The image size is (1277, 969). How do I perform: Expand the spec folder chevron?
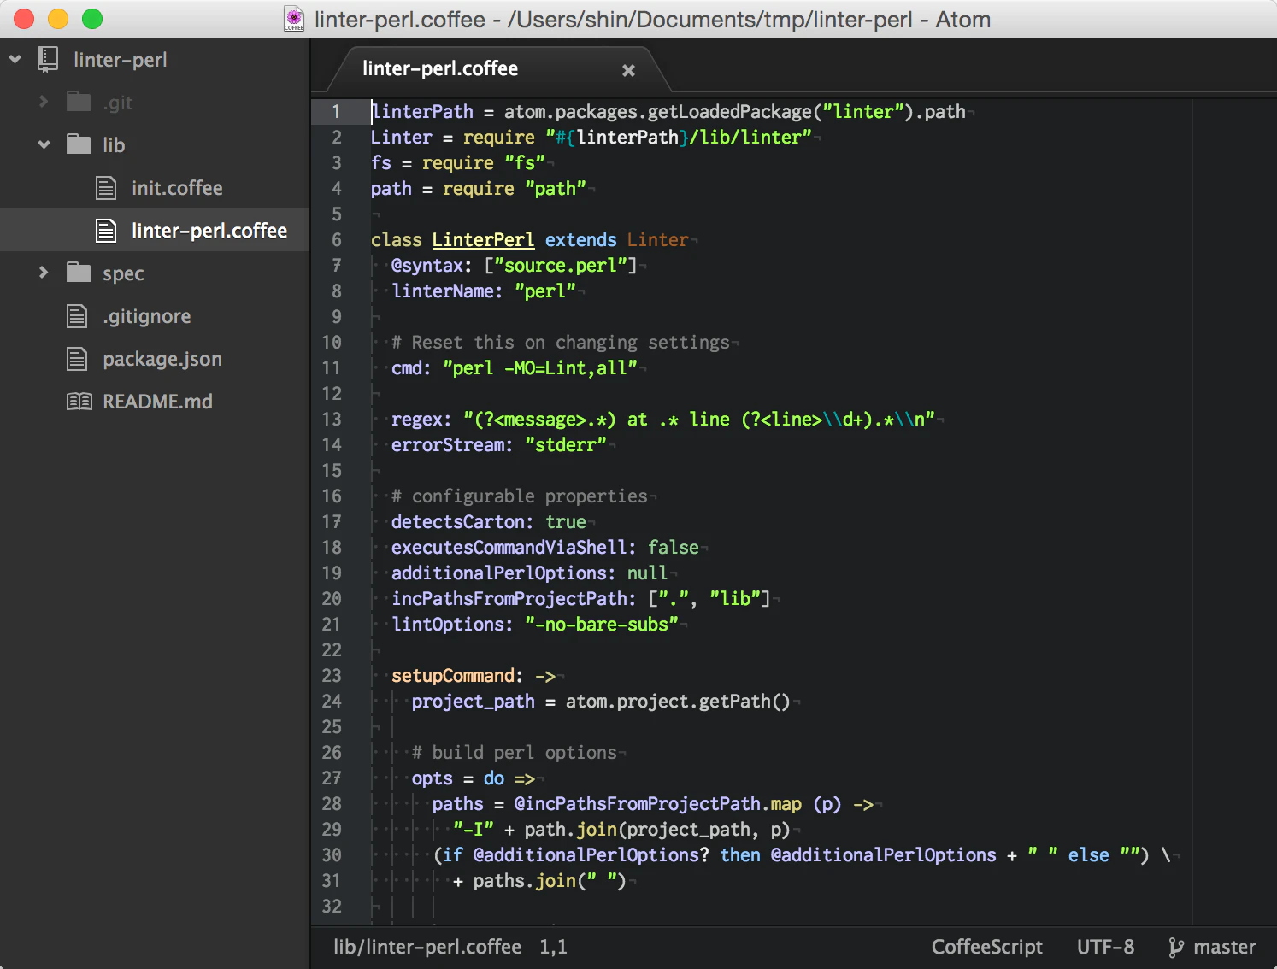coord(44,273)
